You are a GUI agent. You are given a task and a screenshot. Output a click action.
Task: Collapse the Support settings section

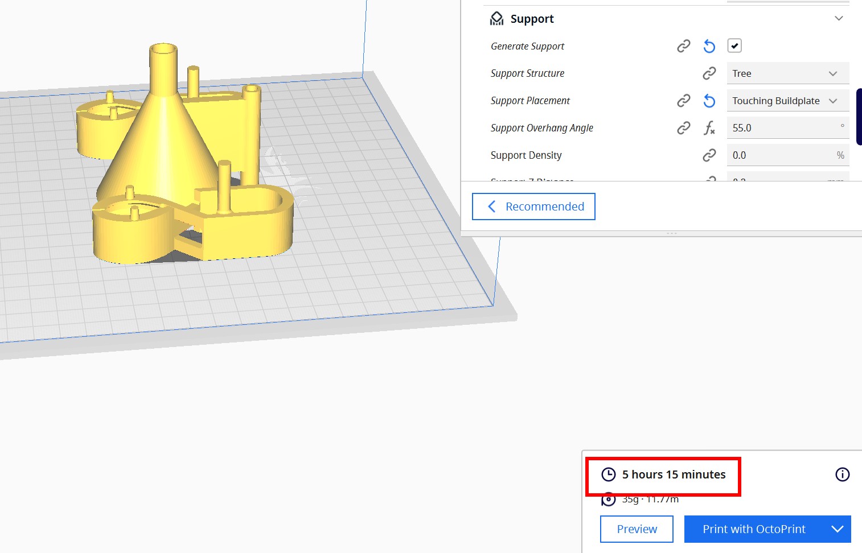(x=838, y=19)
